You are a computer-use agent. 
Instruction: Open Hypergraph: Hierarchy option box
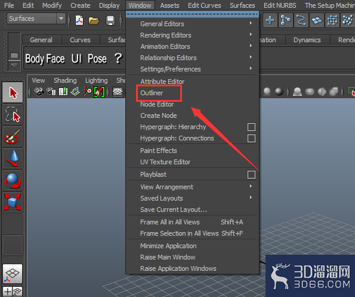pyautogui.click(x=251, y=127)
